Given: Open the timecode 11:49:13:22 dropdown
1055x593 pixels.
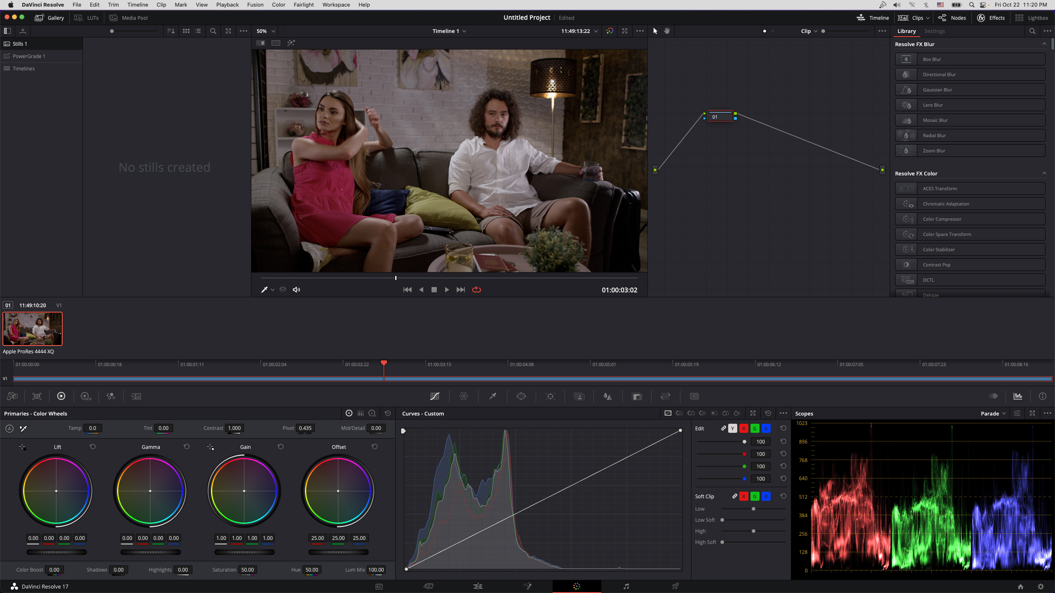Looking at the screenshot, I should tap(579, 31).
